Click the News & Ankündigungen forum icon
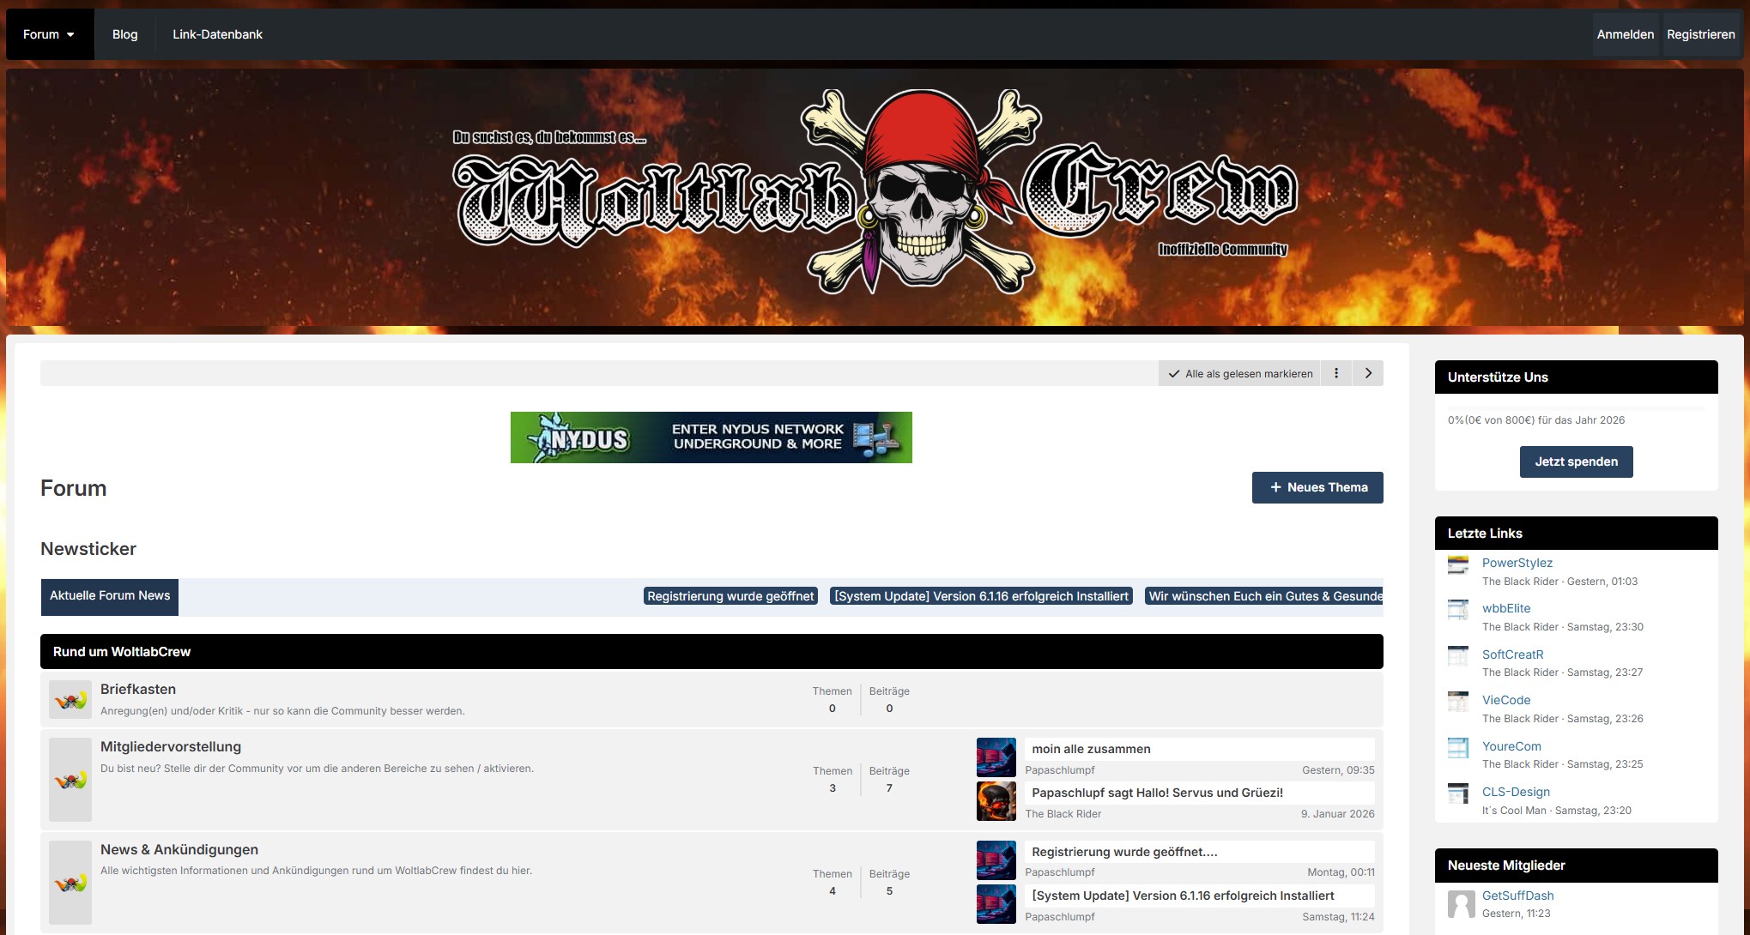1750x935 pixels. (x=70, y=883)
